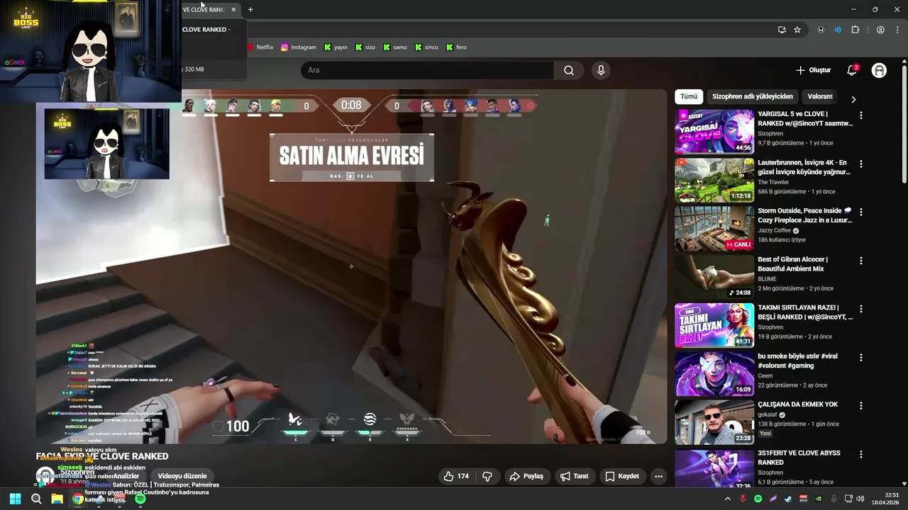Click the Paylaş share button
Screen dimensions: 908x510
(x=526, y=476)
